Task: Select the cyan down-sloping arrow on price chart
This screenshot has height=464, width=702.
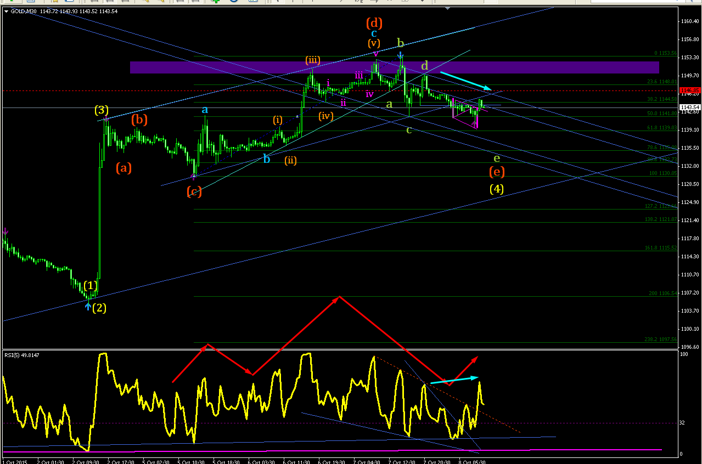Action: 466,81
